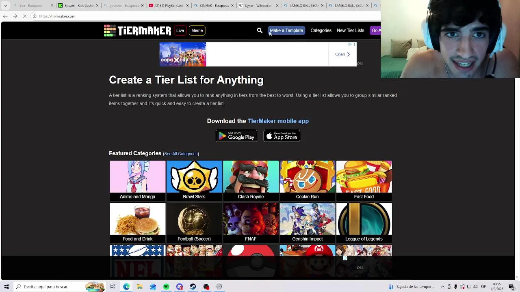Screen dimensions: 520x292
Task: Click the Open button on the ad banner
Action: pyautogui.click(x=342, y=54)
